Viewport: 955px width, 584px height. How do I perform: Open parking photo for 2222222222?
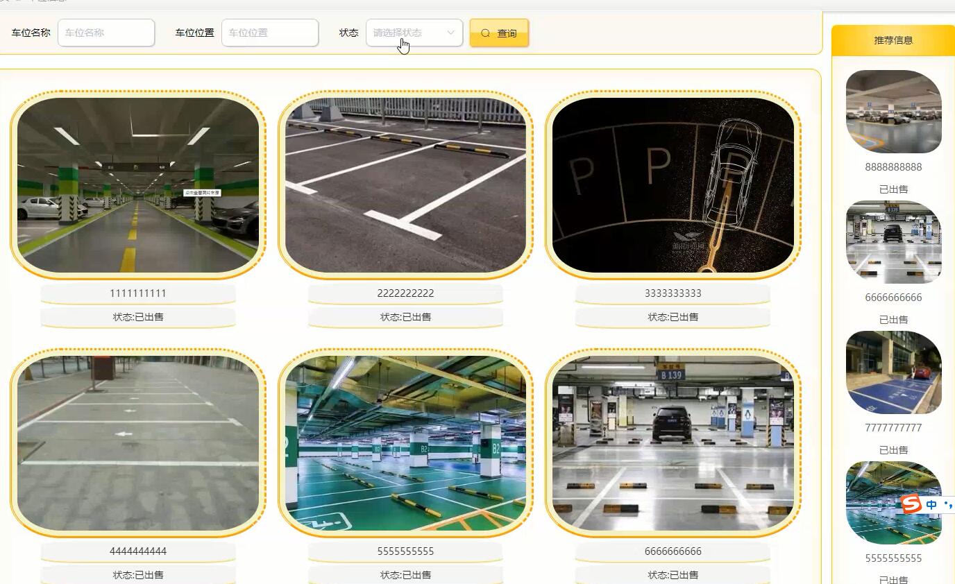pos(405,185)
